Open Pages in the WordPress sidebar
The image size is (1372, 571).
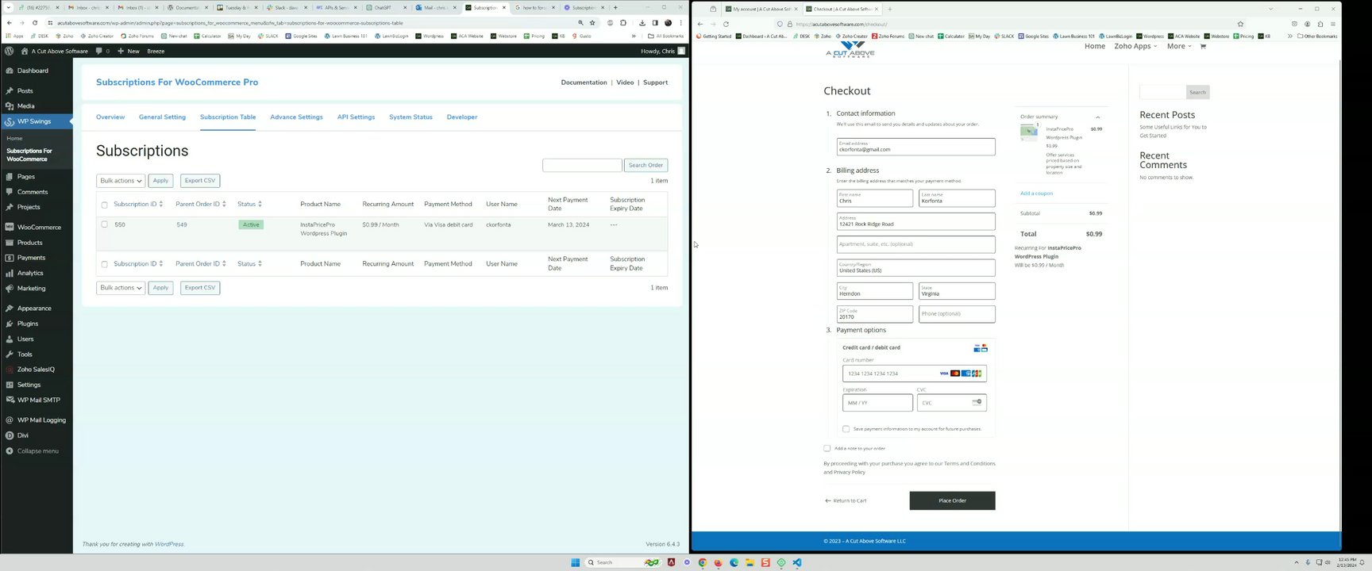26,177
